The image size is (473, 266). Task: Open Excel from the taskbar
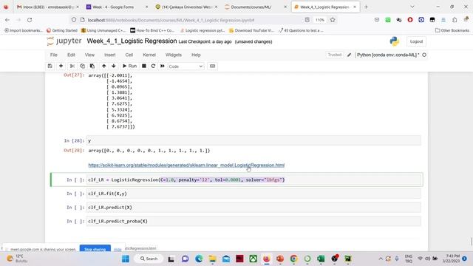click(x=321, y=259)
